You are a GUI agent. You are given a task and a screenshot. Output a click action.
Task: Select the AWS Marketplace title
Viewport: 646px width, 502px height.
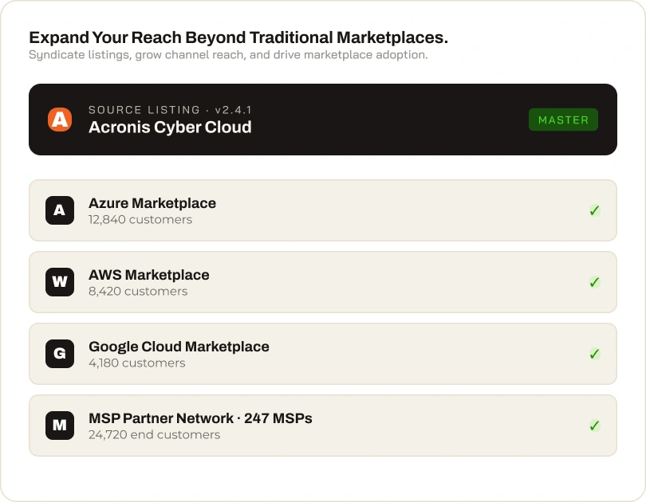click(x=148, y=275)
